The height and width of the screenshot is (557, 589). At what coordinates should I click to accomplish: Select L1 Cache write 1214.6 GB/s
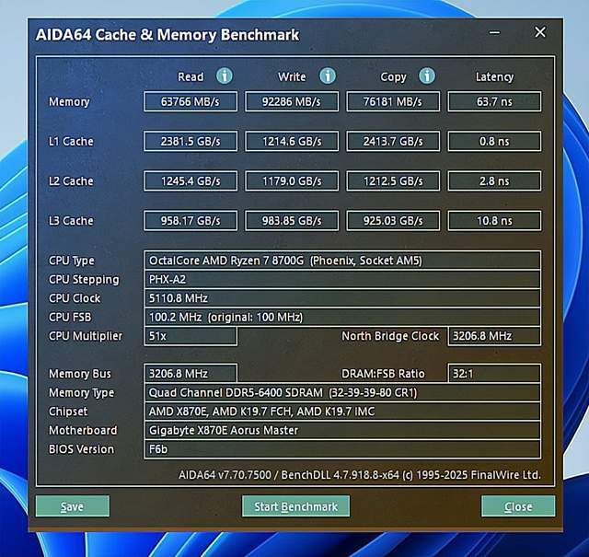[x=292, y=141]
